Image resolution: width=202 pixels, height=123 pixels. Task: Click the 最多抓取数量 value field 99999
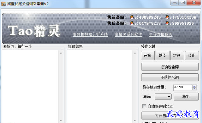click(183, 87)
